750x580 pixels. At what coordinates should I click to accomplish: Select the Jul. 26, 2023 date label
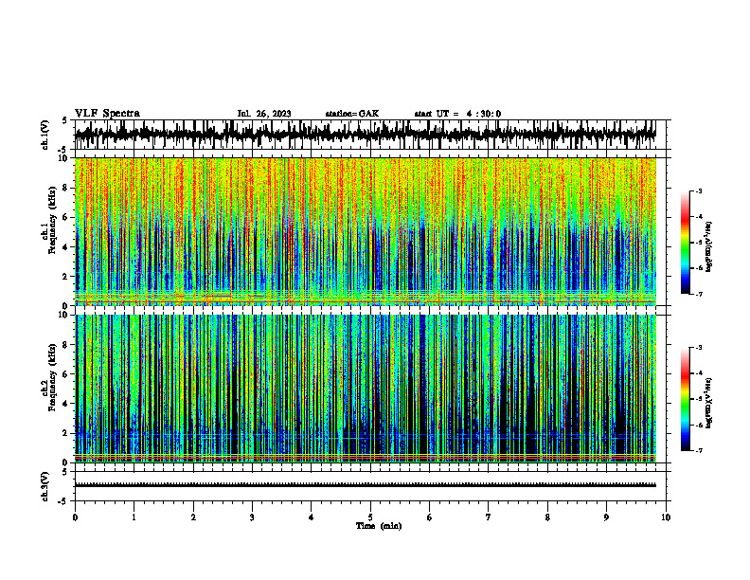264,114
